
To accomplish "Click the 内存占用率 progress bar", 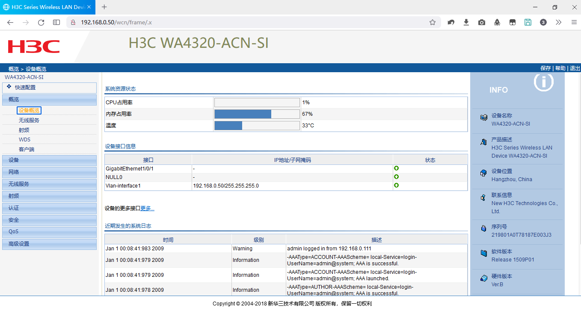I will pos(257,114).
